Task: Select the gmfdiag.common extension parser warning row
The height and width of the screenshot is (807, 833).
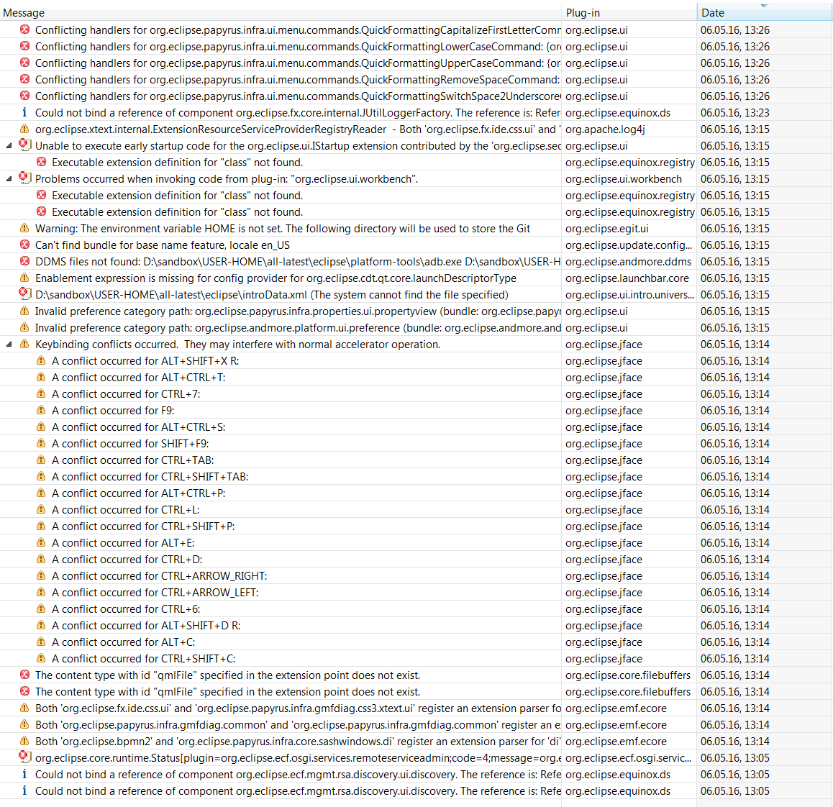Action: (416, 725)
